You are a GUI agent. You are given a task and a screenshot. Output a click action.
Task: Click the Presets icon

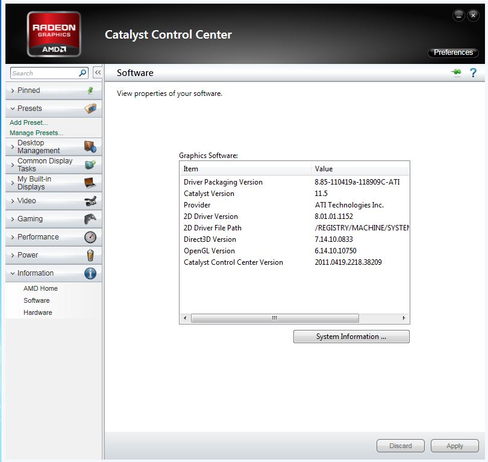click(x=90, y=109)
